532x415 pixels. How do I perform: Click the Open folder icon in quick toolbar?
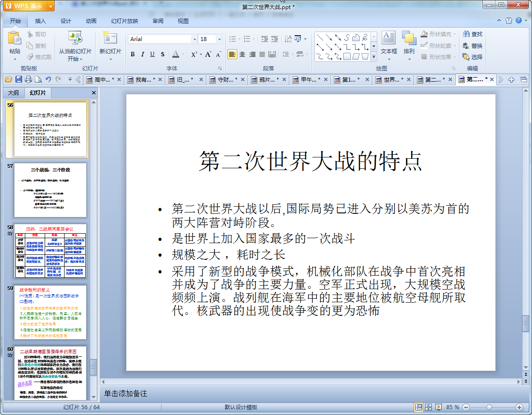click(x=9, y=79)
